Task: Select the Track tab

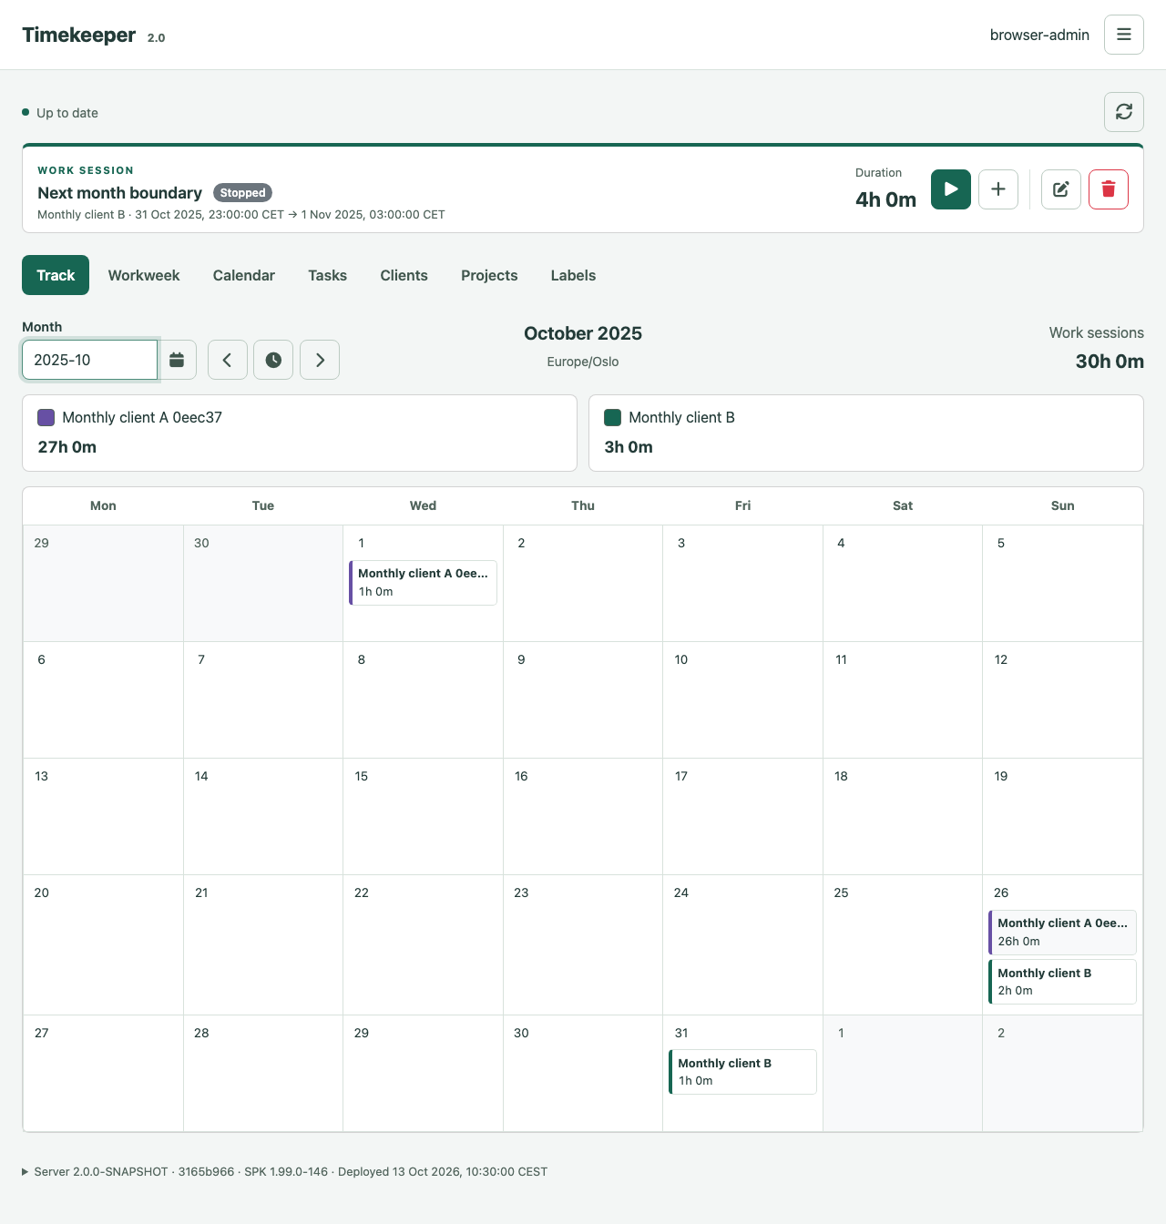Action: point(56,275)
